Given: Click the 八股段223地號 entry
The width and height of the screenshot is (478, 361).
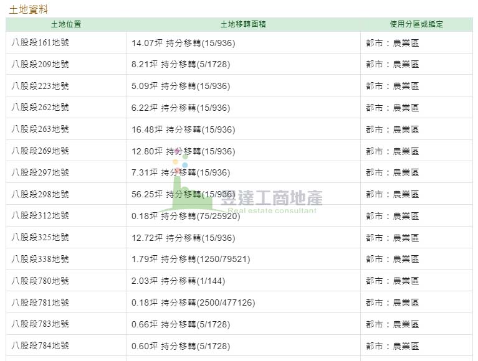Looking at the screenshot, I should [41, 86].
